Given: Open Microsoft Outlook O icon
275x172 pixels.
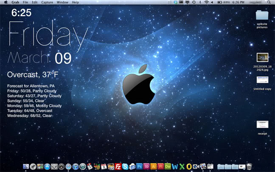Looking at the screenshot, I should [189, 166].
